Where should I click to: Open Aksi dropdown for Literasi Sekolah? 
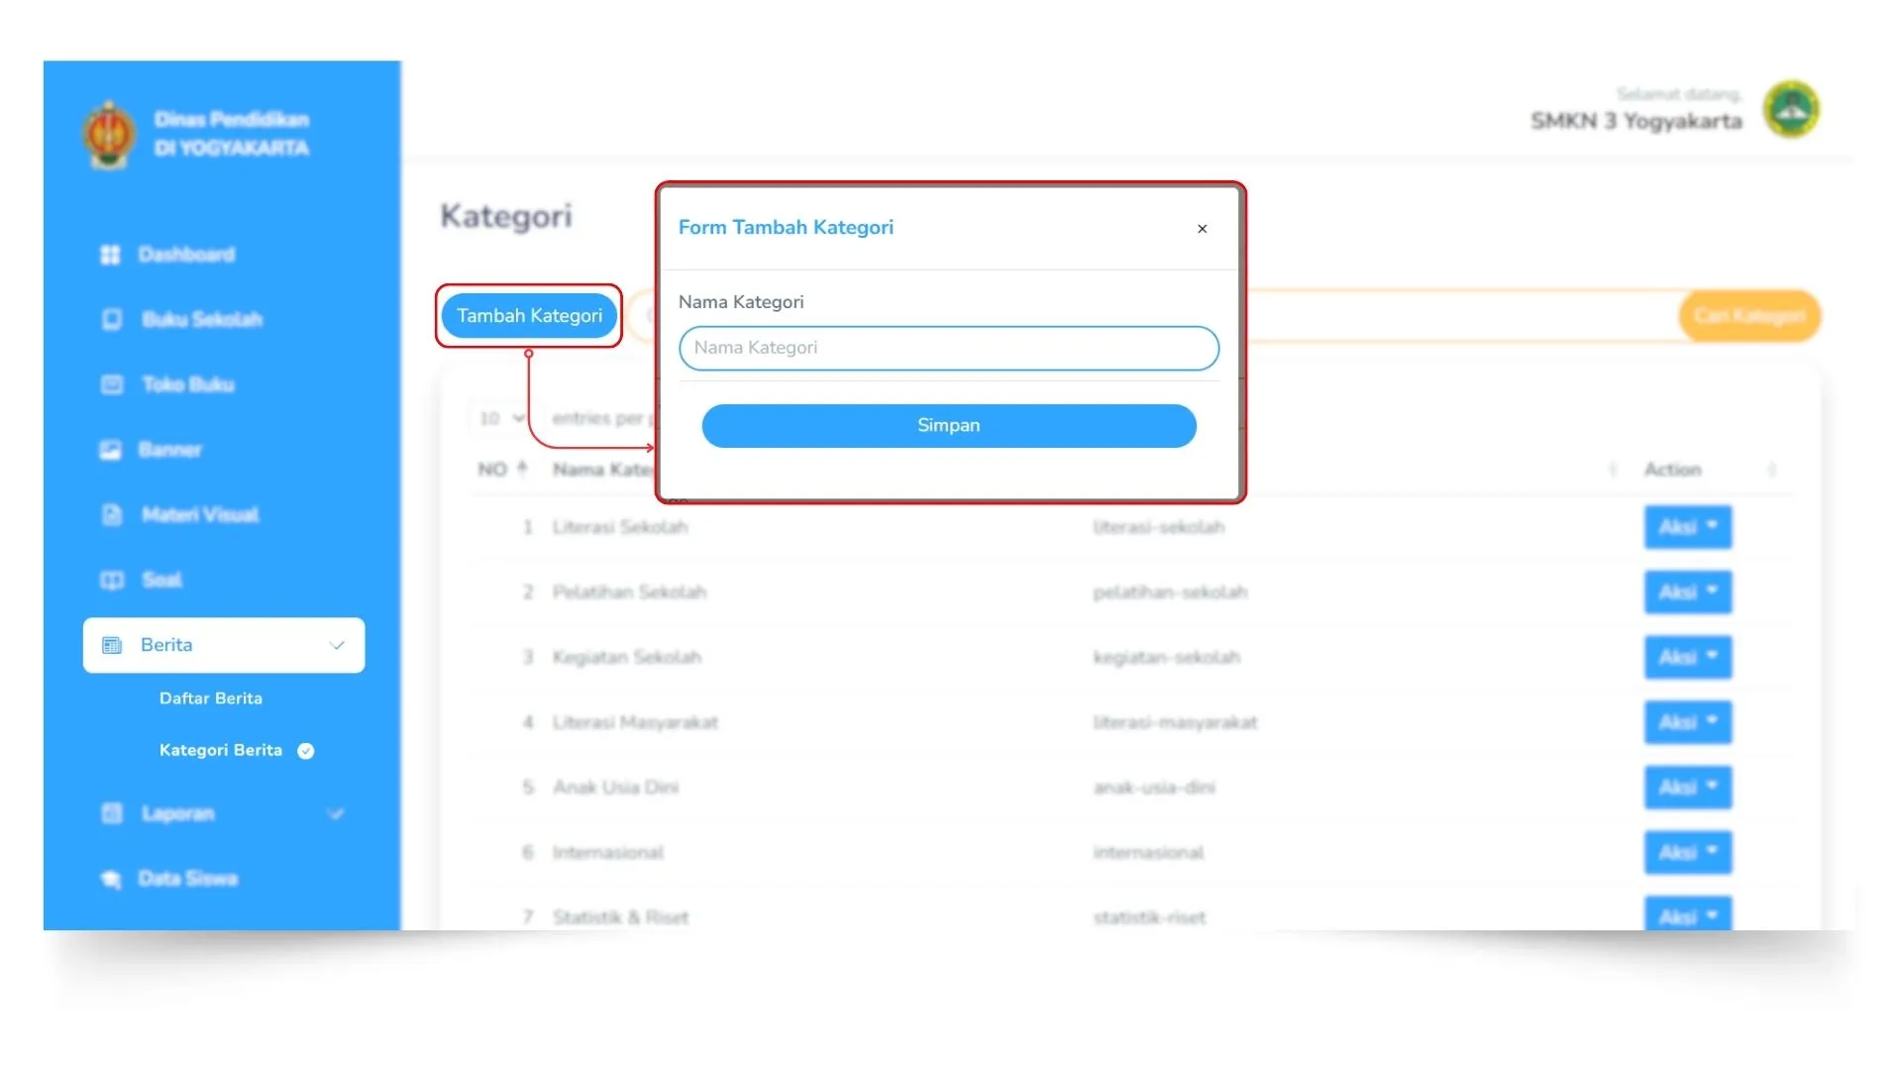1687,527
